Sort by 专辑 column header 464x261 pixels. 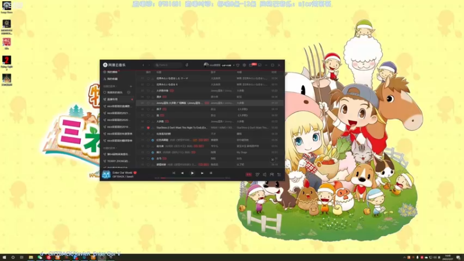239,72
